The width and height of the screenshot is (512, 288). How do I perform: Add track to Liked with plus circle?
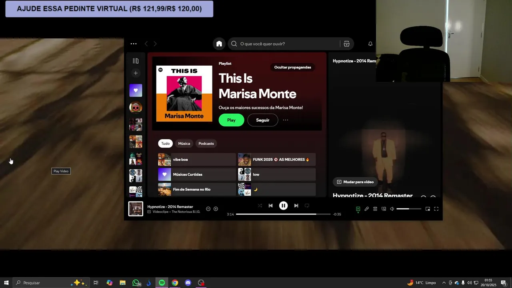(216, 209)
